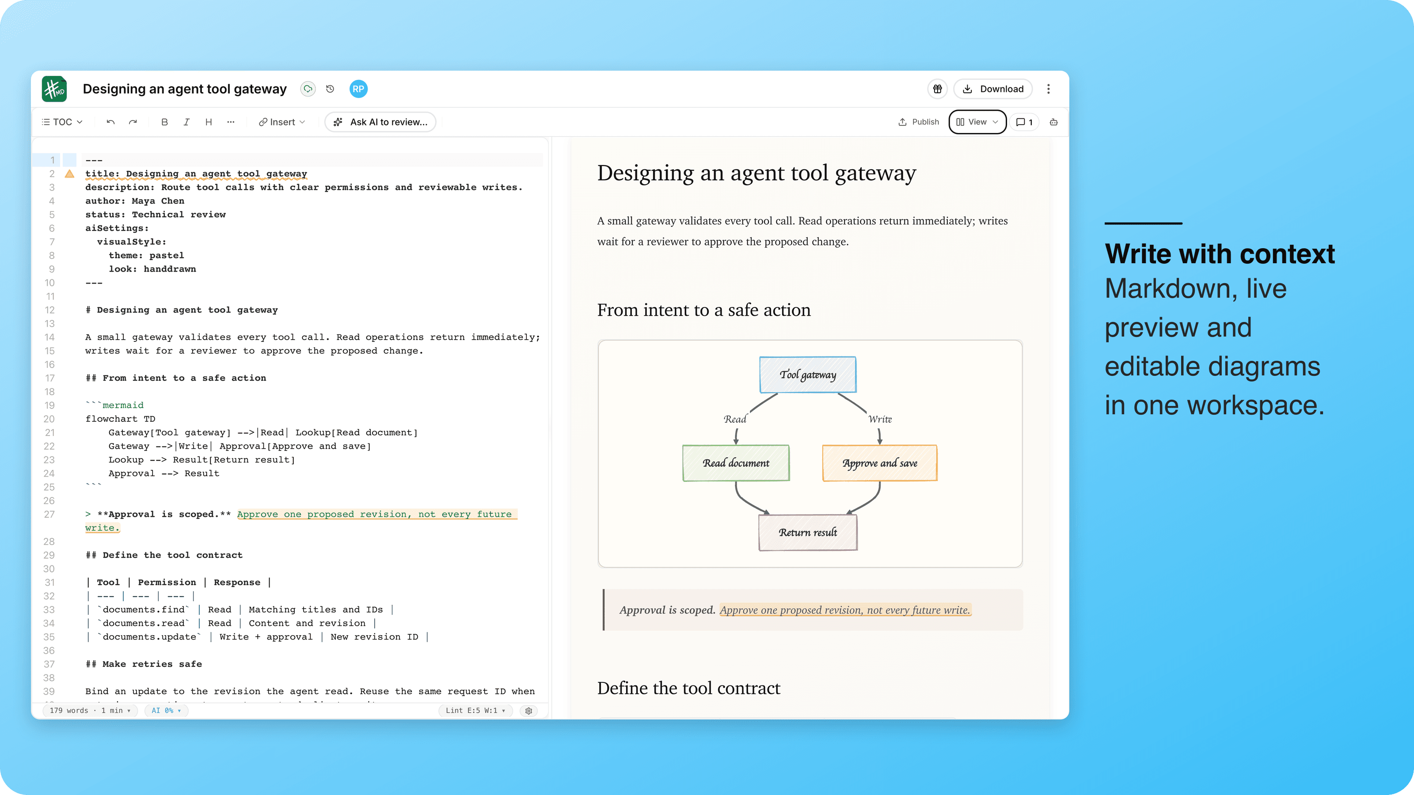Open the Insert dropdown menu
This screenshot has width=1414, height=795.
282,122
